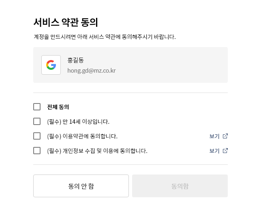261x222 pixels.
Task: Click the hong.gd@mz.co.kr email text
Action: coord(91,71)
